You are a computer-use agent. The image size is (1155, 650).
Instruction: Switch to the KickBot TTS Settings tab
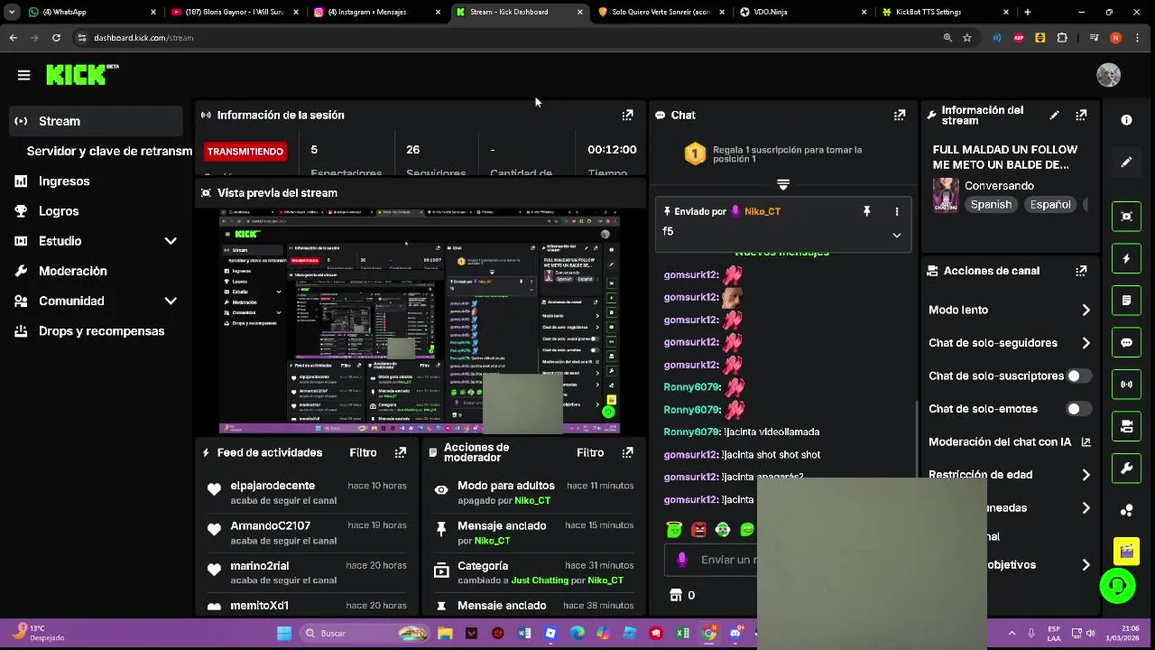pos(944,12)
